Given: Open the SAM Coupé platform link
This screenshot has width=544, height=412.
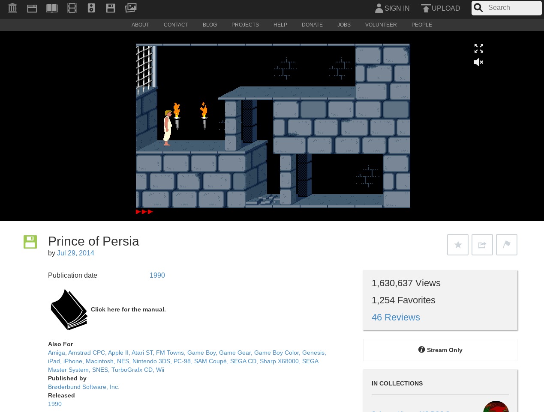Looking at the screenshot, I should click(211, 361).
